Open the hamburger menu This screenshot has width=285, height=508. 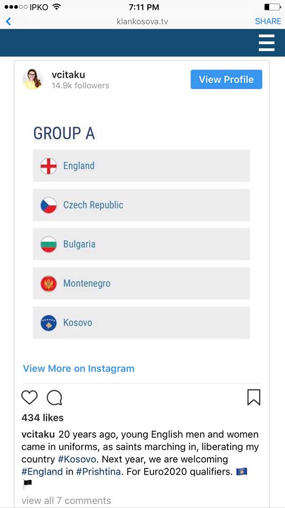(x=267, y=43)
